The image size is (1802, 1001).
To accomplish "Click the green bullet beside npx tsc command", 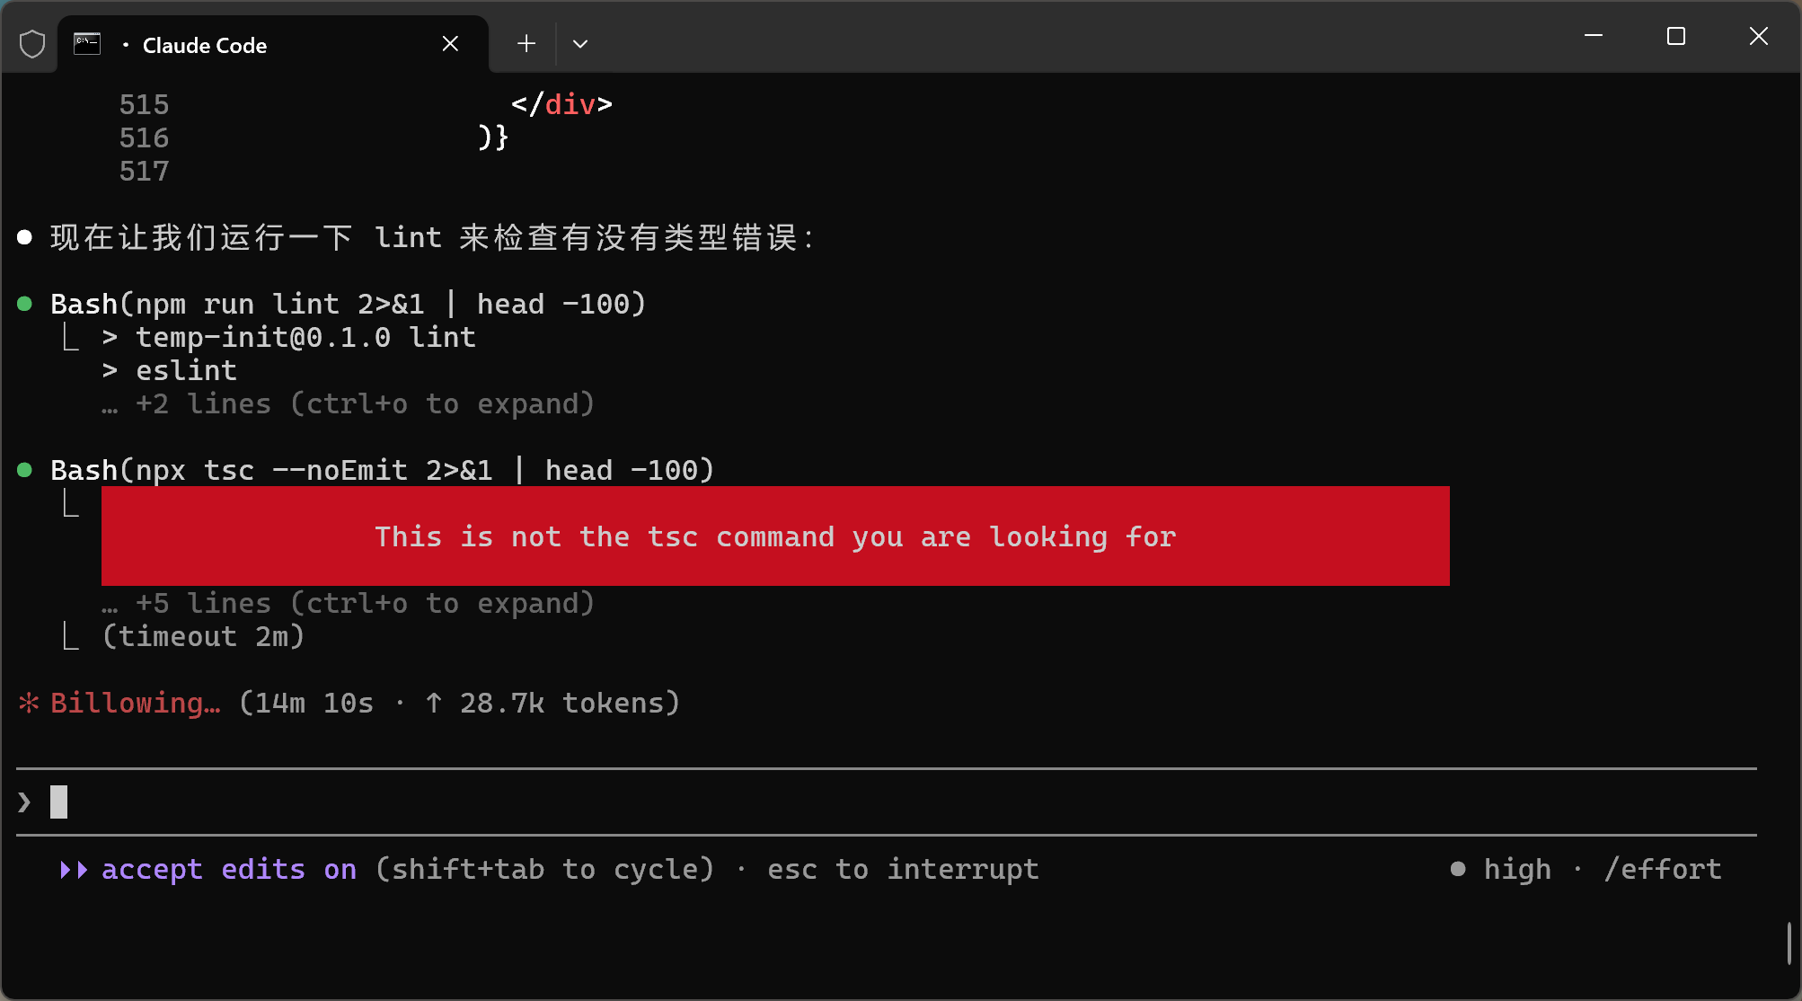I will pos(25,470).
